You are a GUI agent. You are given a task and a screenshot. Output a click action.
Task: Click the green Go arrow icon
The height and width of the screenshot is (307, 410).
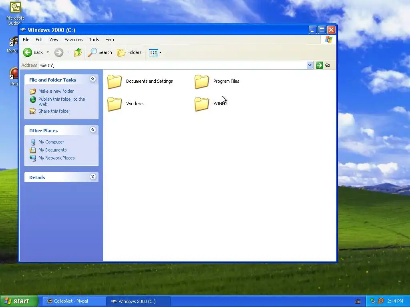click(319, 65)
